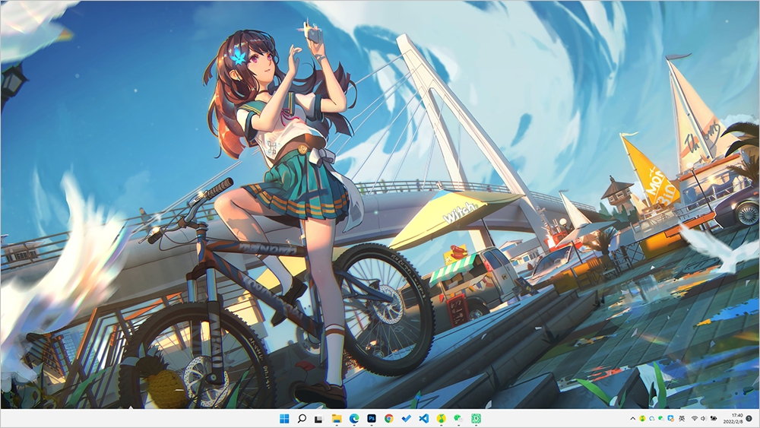Open the Windows Start menu
The image size is (760, 428).
pos(284,418)
